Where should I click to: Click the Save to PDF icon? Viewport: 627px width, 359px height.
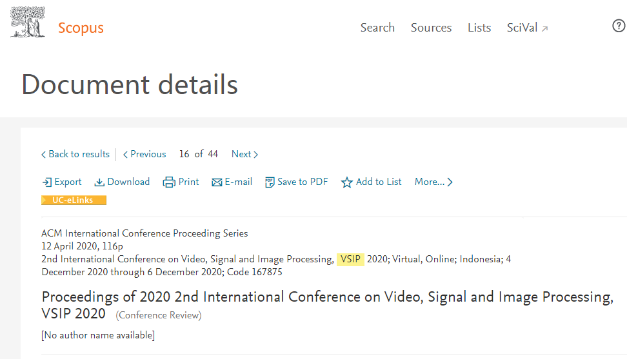270,182
